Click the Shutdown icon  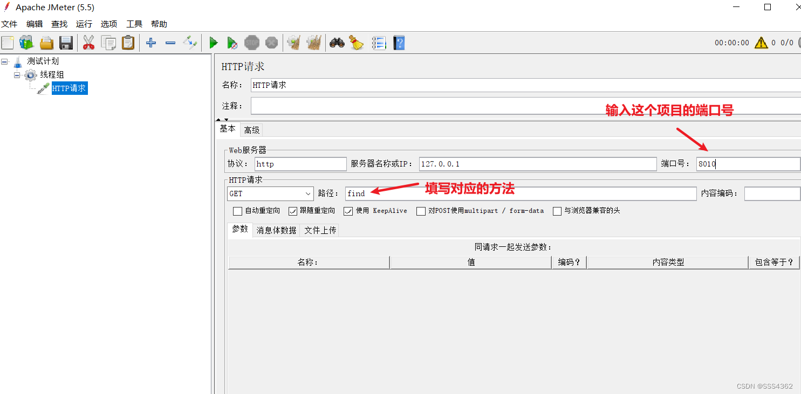coord(271,43)
